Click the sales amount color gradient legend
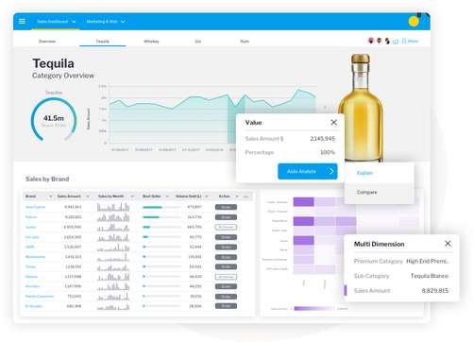The image size is (474, 342). tap(313, 309)
